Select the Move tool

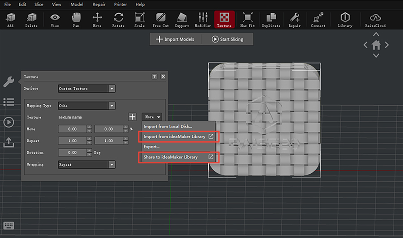(x=97, y=20)
